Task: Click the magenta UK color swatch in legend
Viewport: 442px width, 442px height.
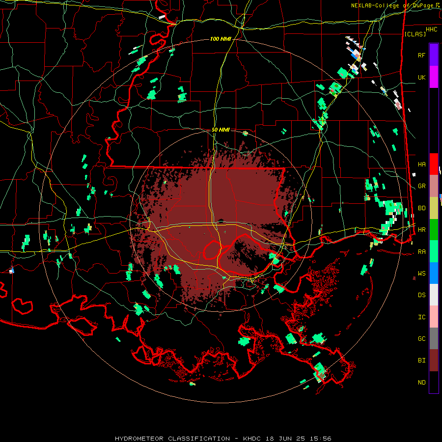Action: click(434, 77)
